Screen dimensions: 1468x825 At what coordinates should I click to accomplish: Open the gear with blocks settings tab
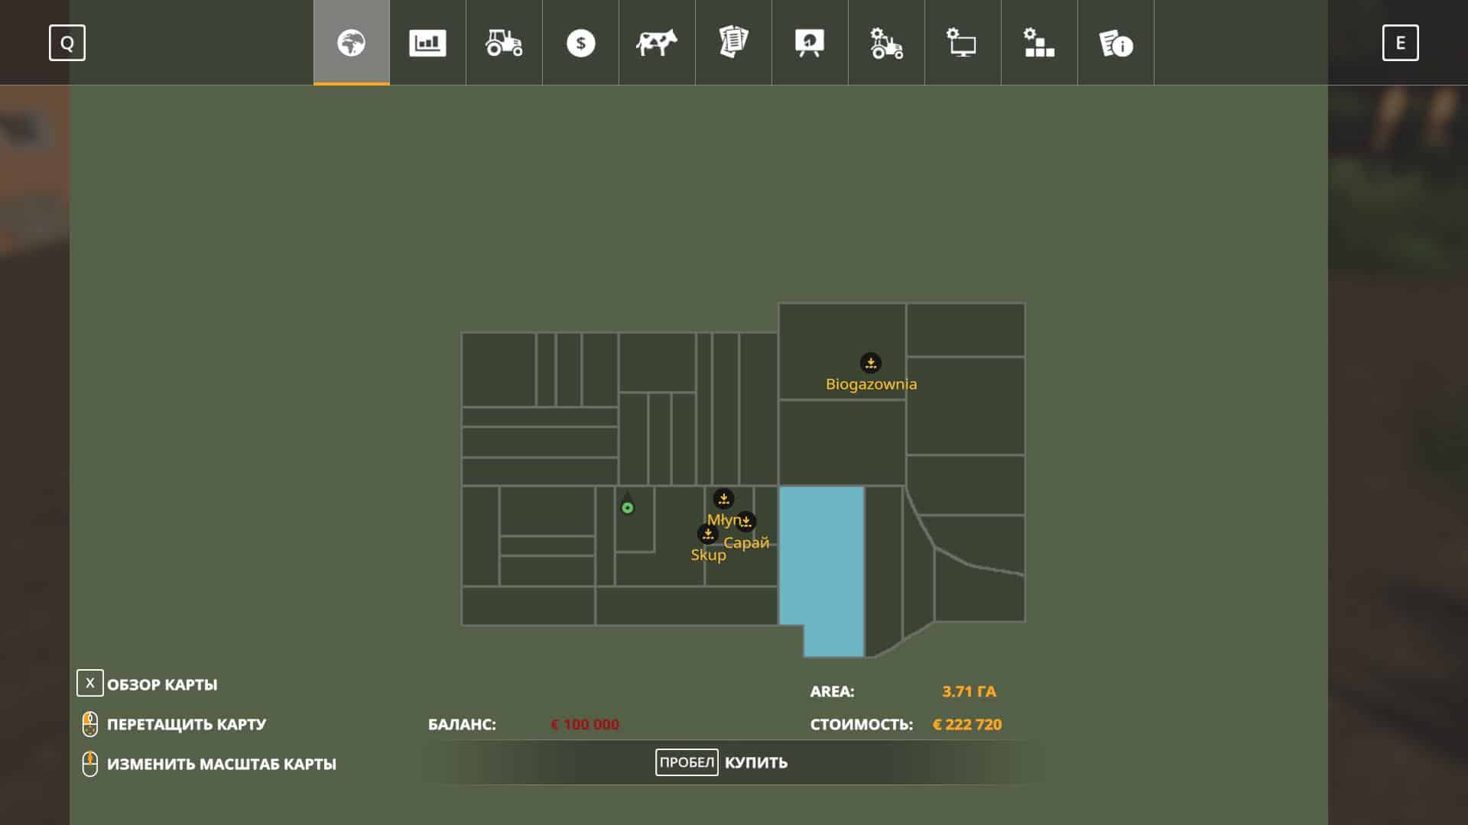pyautogui.click(x=1039, y=43)
